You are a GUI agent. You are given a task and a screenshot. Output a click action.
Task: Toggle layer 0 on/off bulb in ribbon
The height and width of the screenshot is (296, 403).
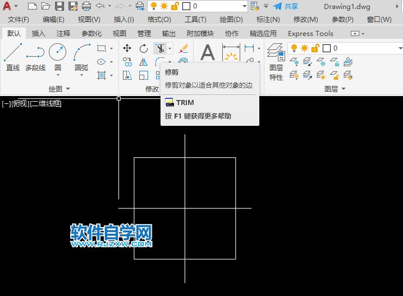pos(294,48)
